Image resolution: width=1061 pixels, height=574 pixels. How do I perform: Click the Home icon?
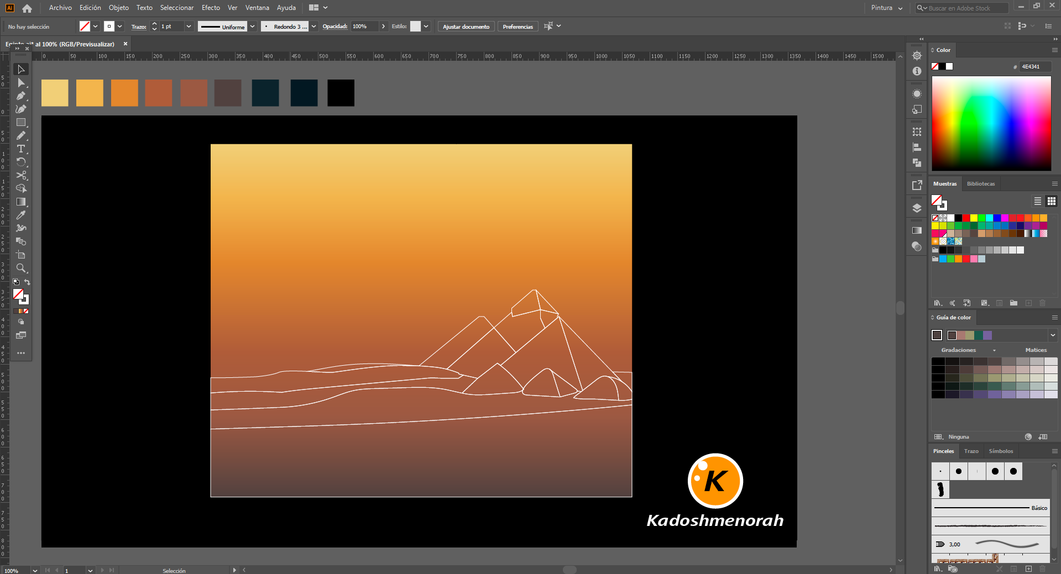27,8
